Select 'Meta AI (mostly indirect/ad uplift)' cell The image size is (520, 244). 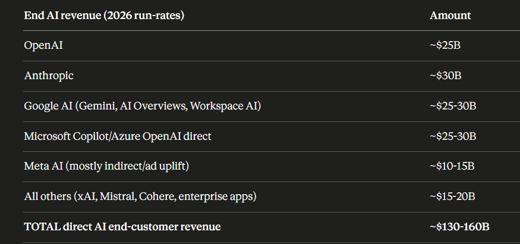(106, 166)
